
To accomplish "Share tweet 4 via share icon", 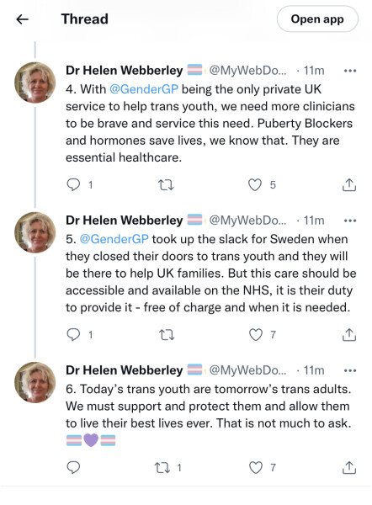I will point(349,184).
